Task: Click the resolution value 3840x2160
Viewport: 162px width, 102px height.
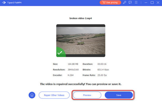Action: (73, 70)
